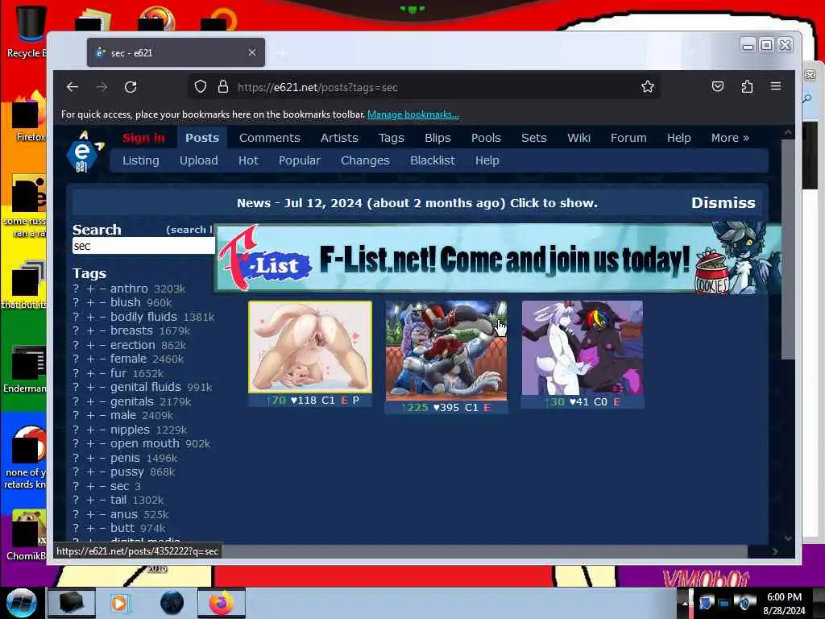This screenshot has width=825, height=619.
Task: Go back using the browser back arrow
Action: click(x=73, y=87)
